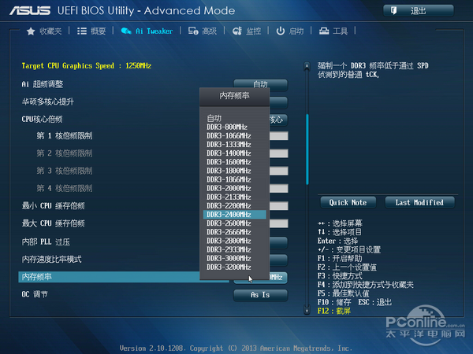Click the As Is button for OC 调节
The image size is (473, 354).
click(x=260, y=295)
